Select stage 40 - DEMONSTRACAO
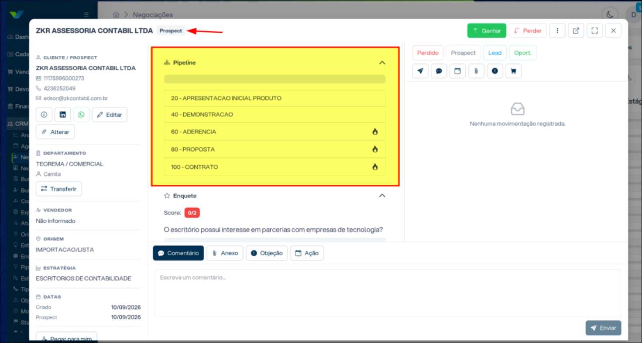This screenshot has height=343, width=642. pyautogui.click(x=275, y=115)
